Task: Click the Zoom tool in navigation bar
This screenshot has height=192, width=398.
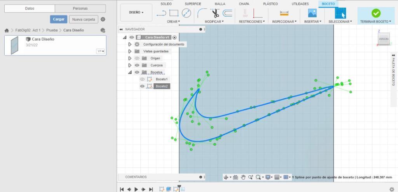Action: pos(251,177)
